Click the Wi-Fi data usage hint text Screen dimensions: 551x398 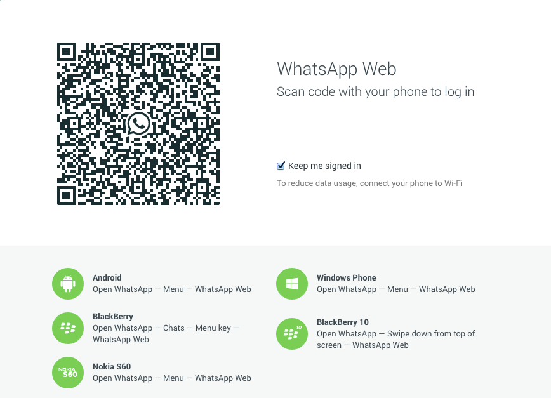point(369,183)
